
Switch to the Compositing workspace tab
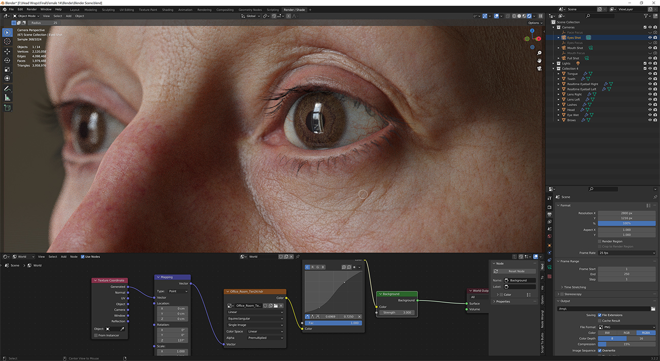[x=225, y=10]
